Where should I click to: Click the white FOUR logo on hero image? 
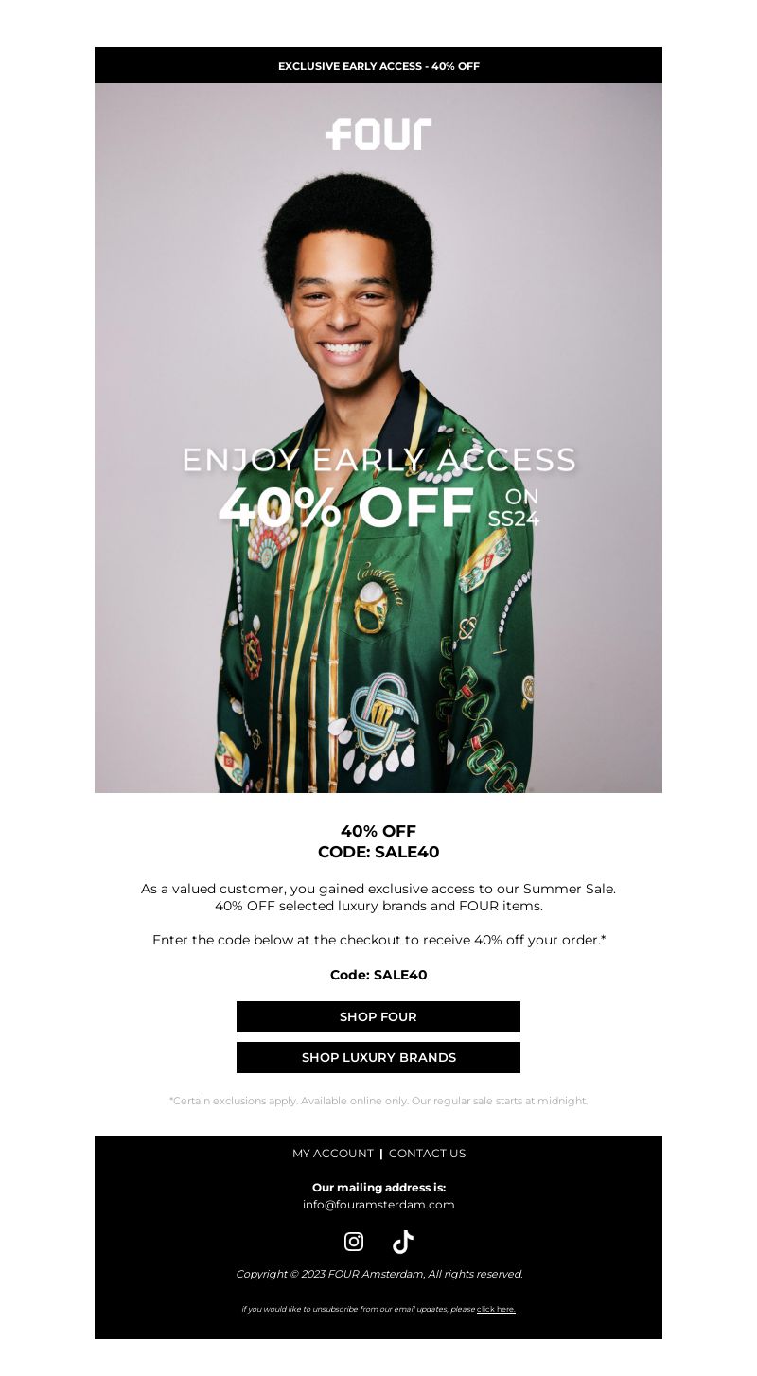click(x=378, y=134)
